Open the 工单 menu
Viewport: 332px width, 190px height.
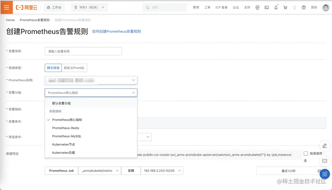click(x=207, y=7)
